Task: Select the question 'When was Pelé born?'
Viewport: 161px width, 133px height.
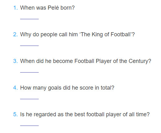Action: [47, 8]
